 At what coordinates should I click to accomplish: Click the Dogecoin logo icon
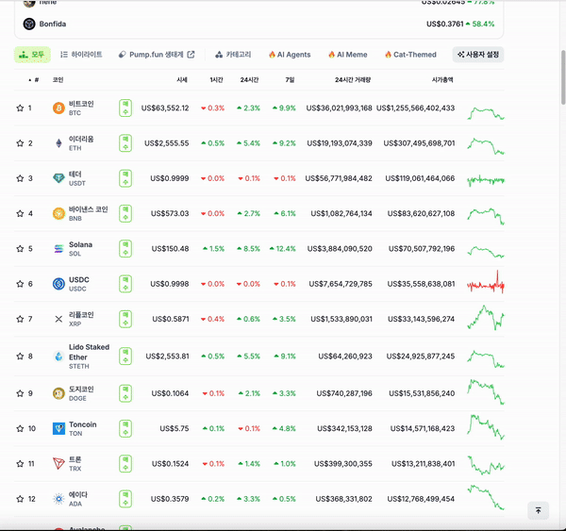pyautogui.click(x=58, y=393)
